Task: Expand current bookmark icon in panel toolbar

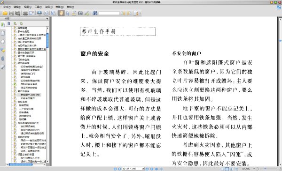Action: [15, 23]
